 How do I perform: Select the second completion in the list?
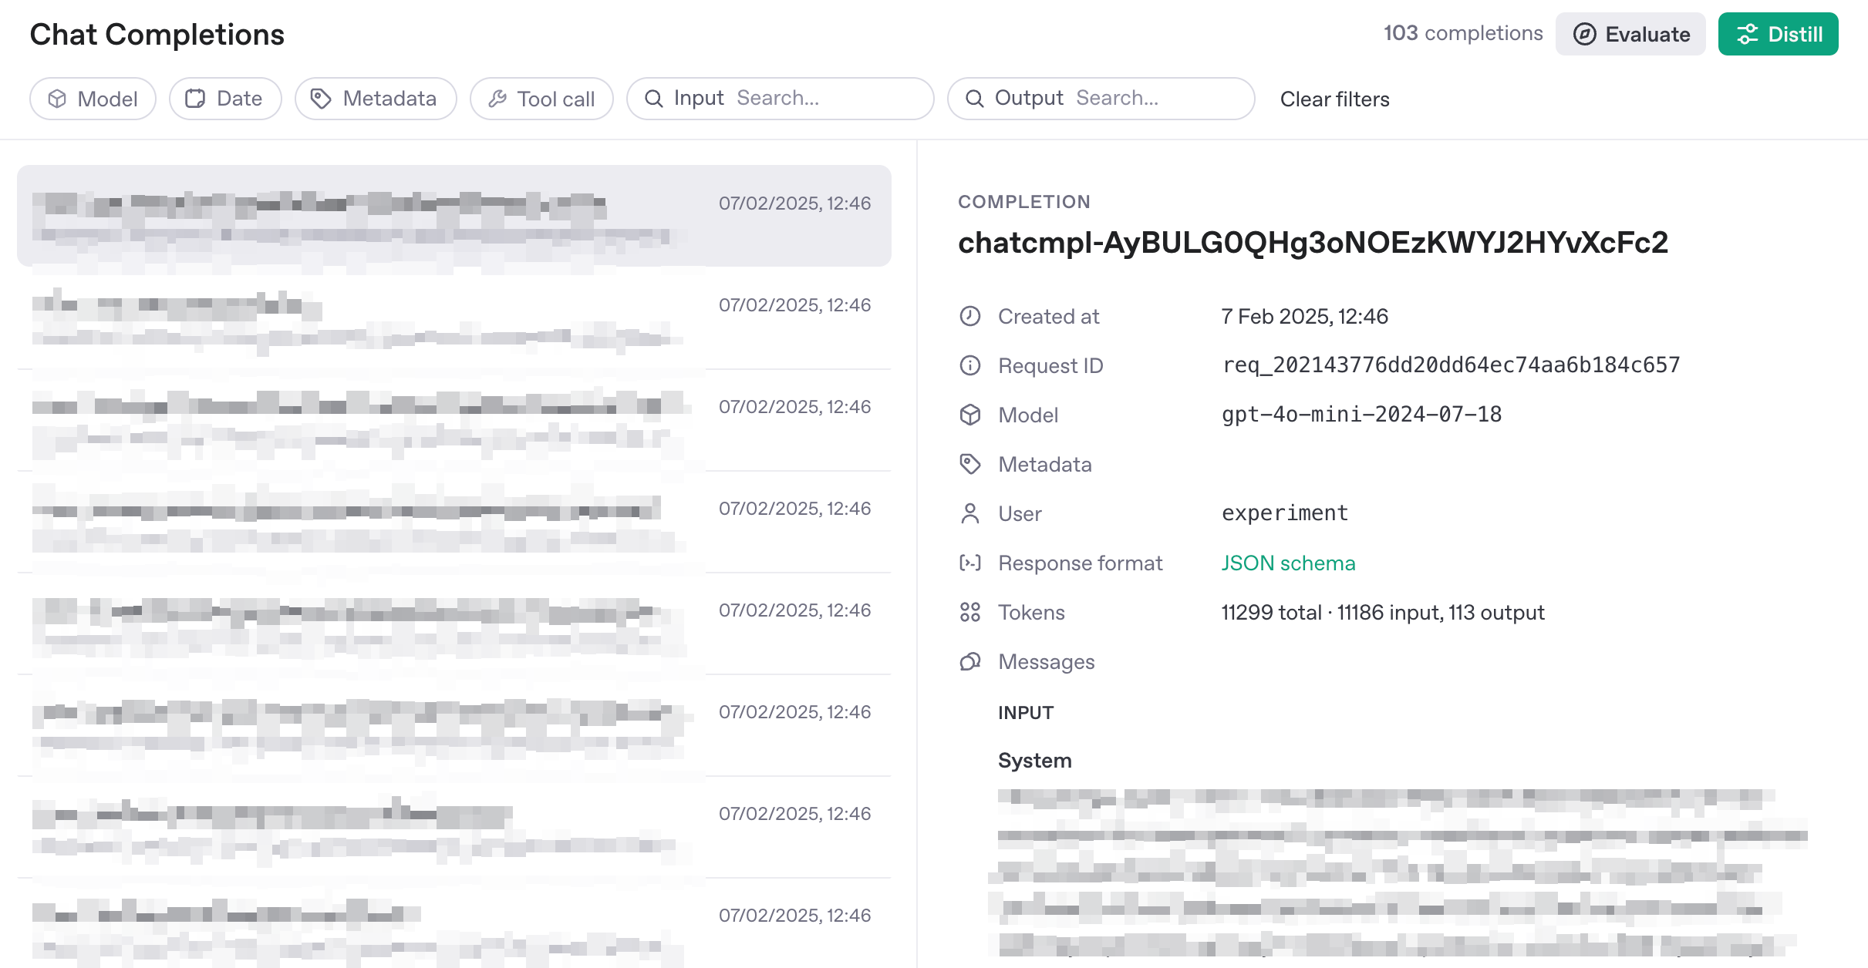click(x=454, y=318)
